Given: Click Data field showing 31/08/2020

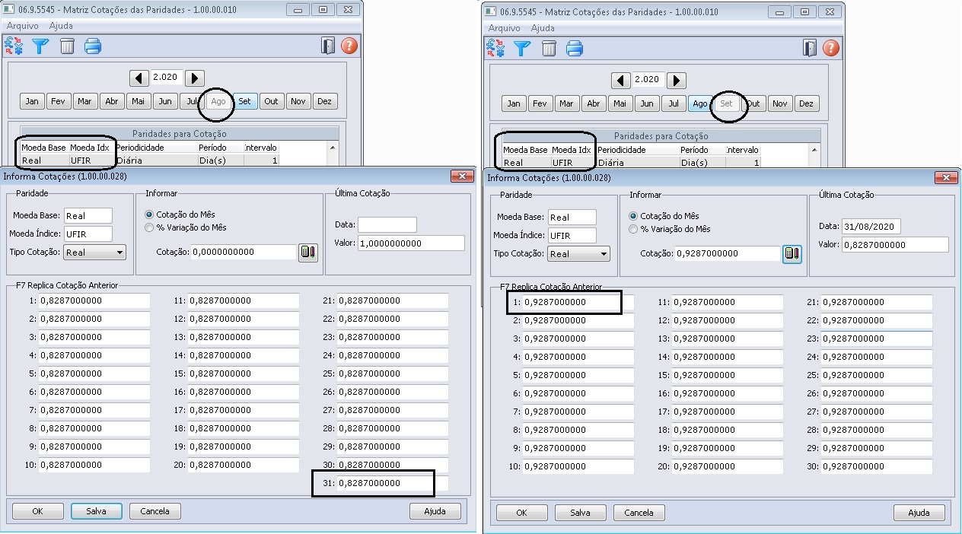Looking at the screenshot, I should pos(871,227).
